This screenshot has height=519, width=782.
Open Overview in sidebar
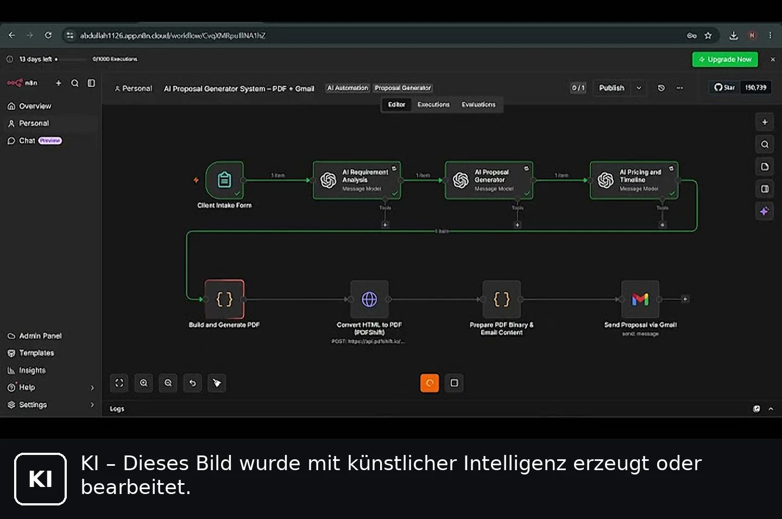tap(51, 106)
